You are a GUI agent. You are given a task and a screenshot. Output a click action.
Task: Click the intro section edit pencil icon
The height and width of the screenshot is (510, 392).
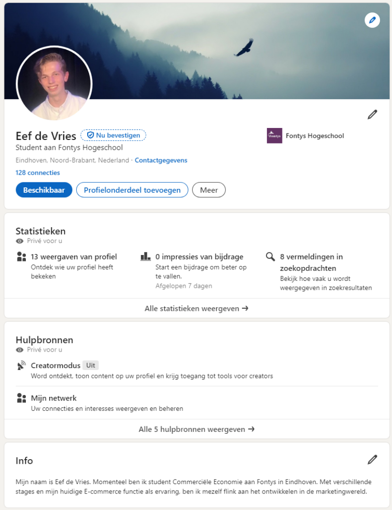(372, 115)
